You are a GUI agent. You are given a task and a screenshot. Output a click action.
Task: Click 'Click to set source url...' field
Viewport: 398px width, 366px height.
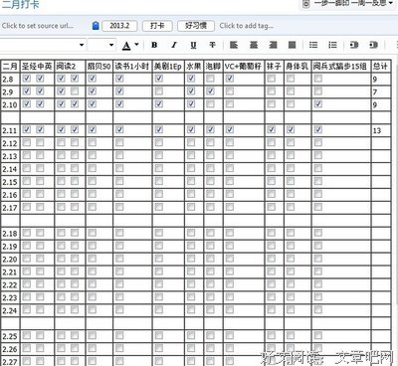click(38, 26)
